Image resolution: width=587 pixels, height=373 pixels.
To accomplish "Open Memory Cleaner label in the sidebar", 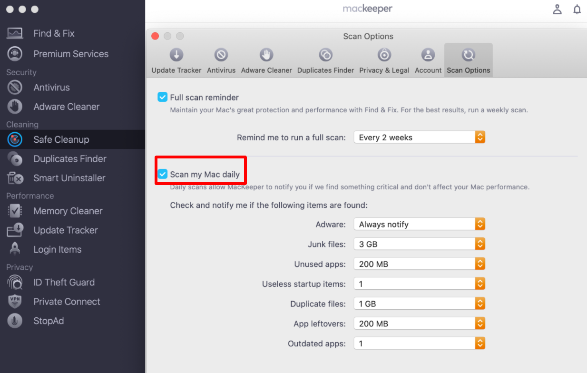I will [x=68, y=211].
